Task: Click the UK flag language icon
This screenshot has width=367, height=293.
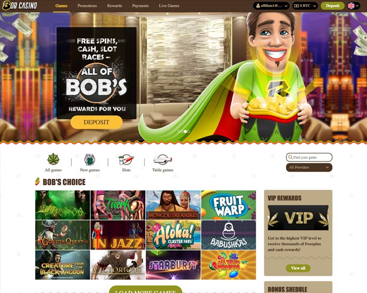Action: 351,6
